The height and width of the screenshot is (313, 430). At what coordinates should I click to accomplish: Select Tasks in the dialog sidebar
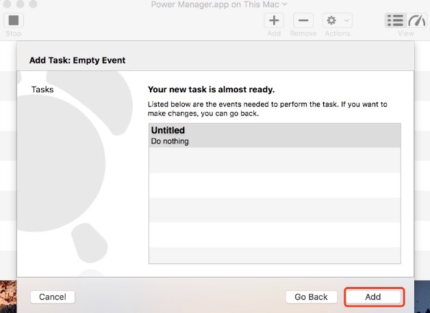42,90
